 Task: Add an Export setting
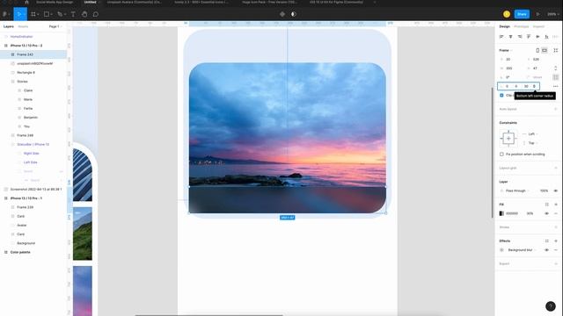coord(556,263)
